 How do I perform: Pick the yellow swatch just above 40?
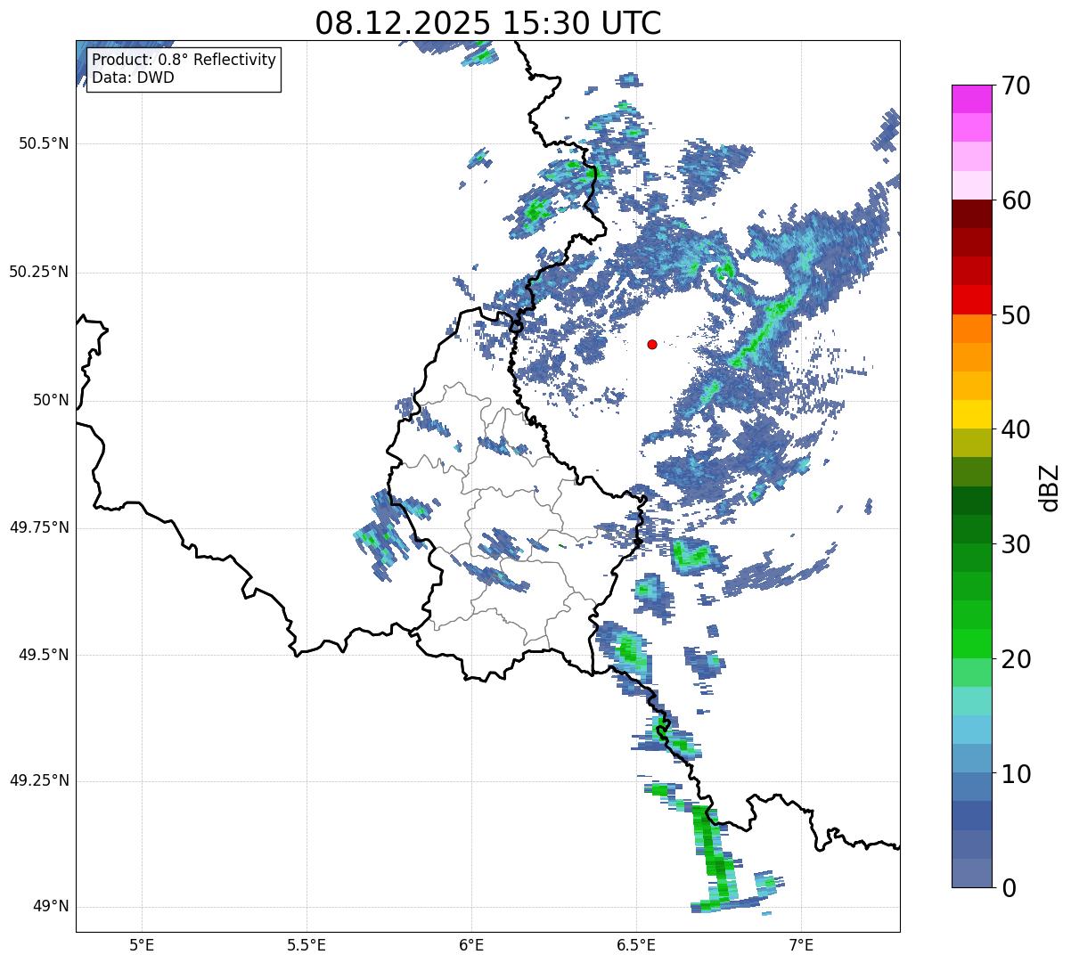pos(971,414)
